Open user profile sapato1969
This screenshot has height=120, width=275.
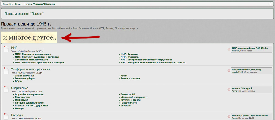tap(237, 72)
